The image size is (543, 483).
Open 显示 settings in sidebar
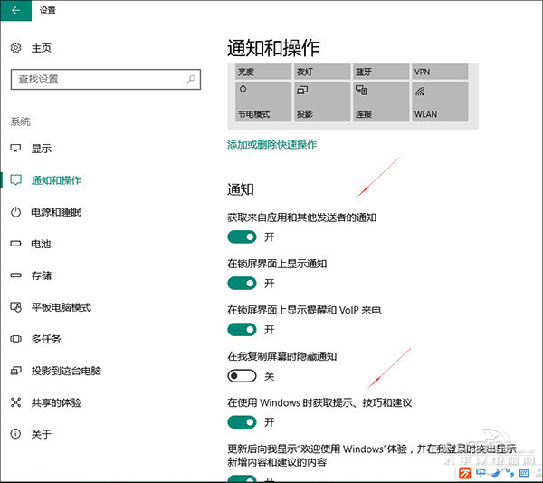(42, 148)
